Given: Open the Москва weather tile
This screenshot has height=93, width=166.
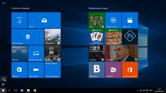Looking at the screenshot, I should [19, 53].
